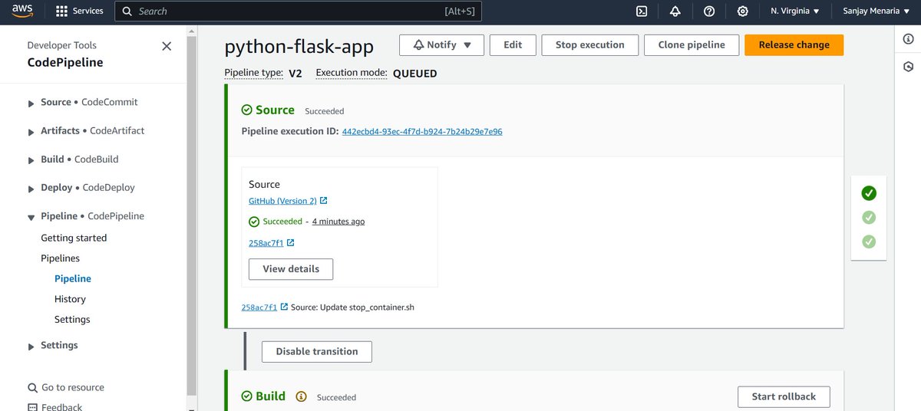Jump to third stage status checkmark

[x=869, y=242]
